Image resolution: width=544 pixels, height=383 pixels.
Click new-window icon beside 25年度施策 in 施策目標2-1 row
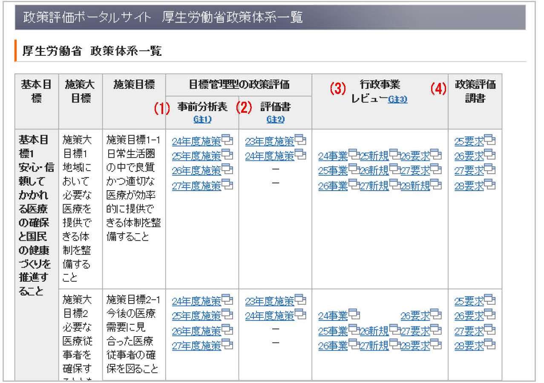228,315
